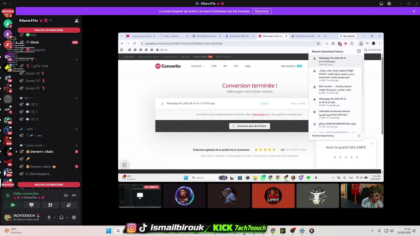Open the Convertir dropdown on Convertio
The width and height of the screenshot is (420, 236).
pyautogui.click(x=198, y=66)
